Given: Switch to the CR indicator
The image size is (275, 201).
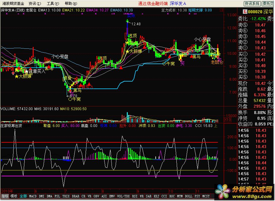Looking at the screenshot, I should click(x=84, y=196).
